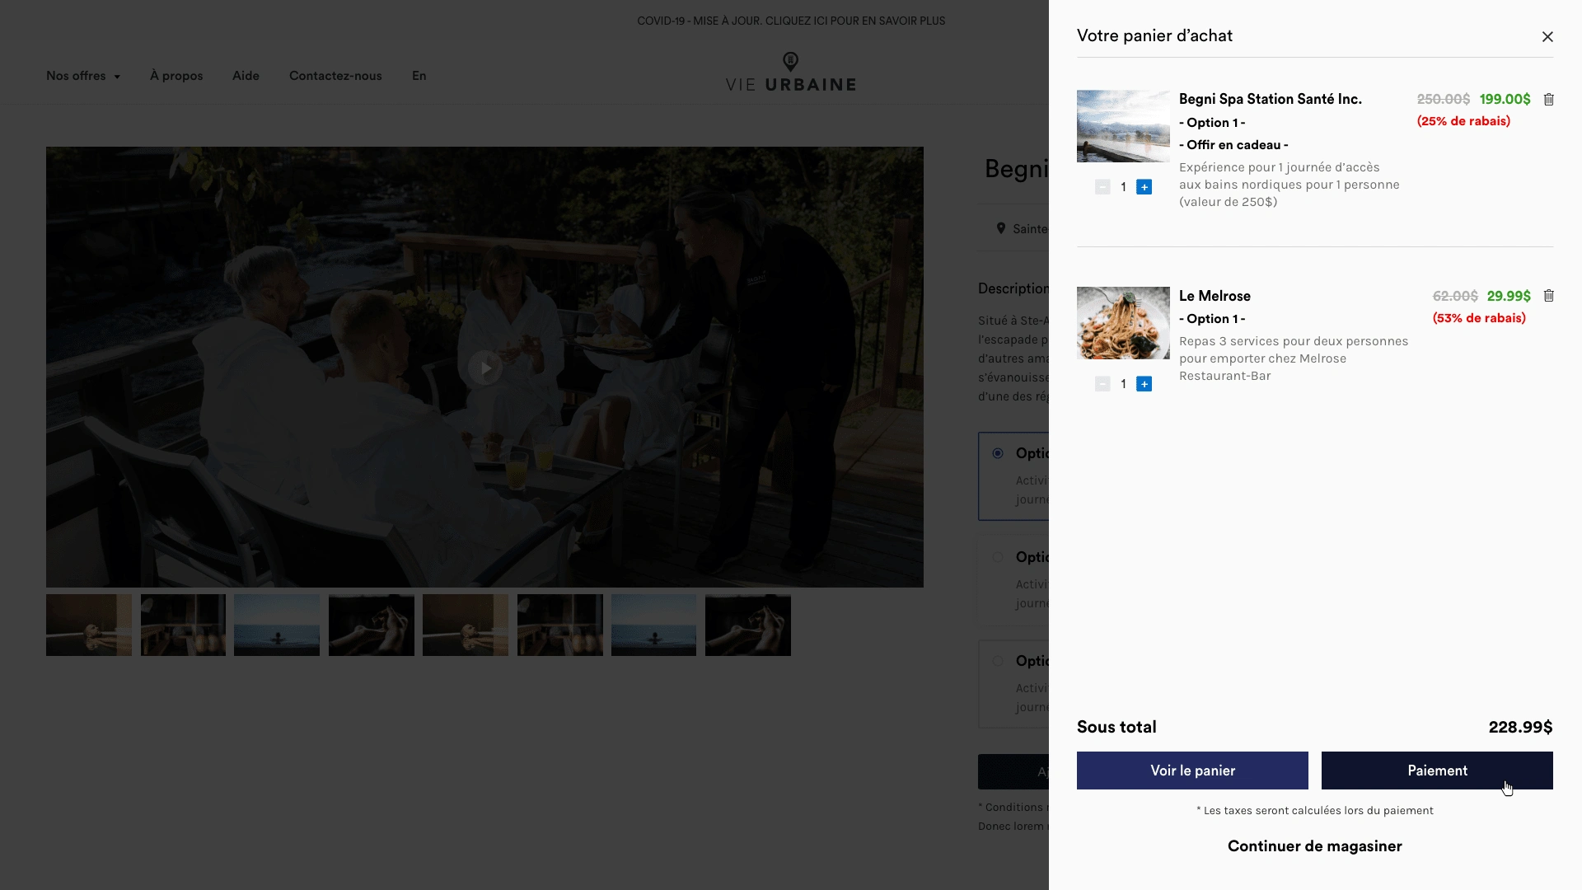
Task: Click the Offir en cadeau label
Action: [x=1233, y=145]
